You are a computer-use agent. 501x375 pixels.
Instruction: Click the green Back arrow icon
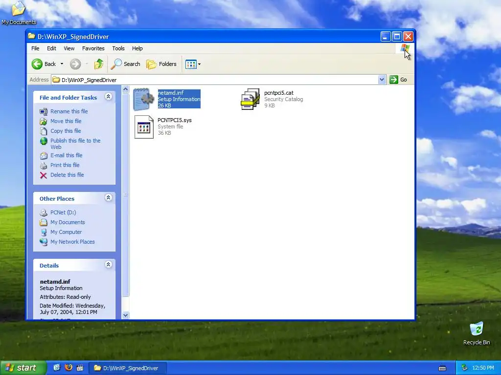tap(37, 64)
